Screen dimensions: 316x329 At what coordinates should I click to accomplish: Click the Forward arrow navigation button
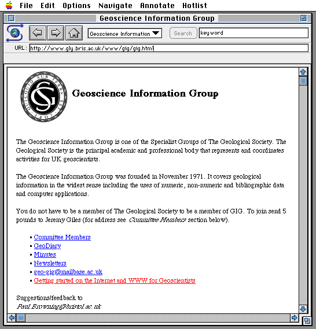(x=56, y=33)
